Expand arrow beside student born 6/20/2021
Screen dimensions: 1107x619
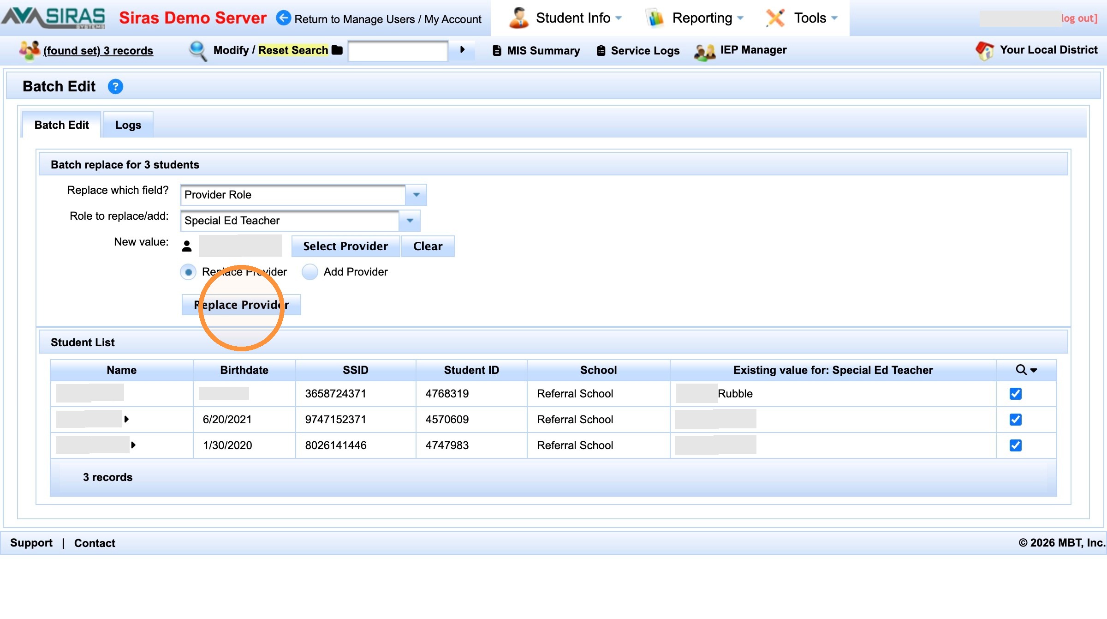point(126,419)
